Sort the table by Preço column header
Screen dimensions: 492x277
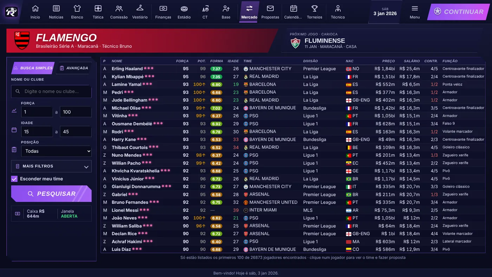point(388,61)
